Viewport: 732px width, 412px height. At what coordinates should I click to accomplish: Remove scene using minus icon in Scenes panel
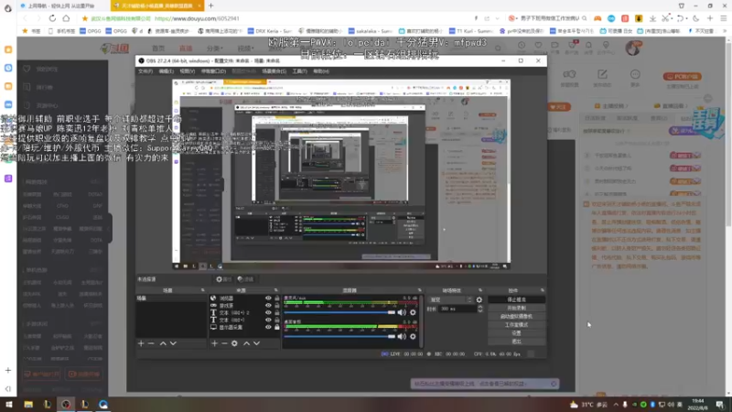click(x=151, y=343)
